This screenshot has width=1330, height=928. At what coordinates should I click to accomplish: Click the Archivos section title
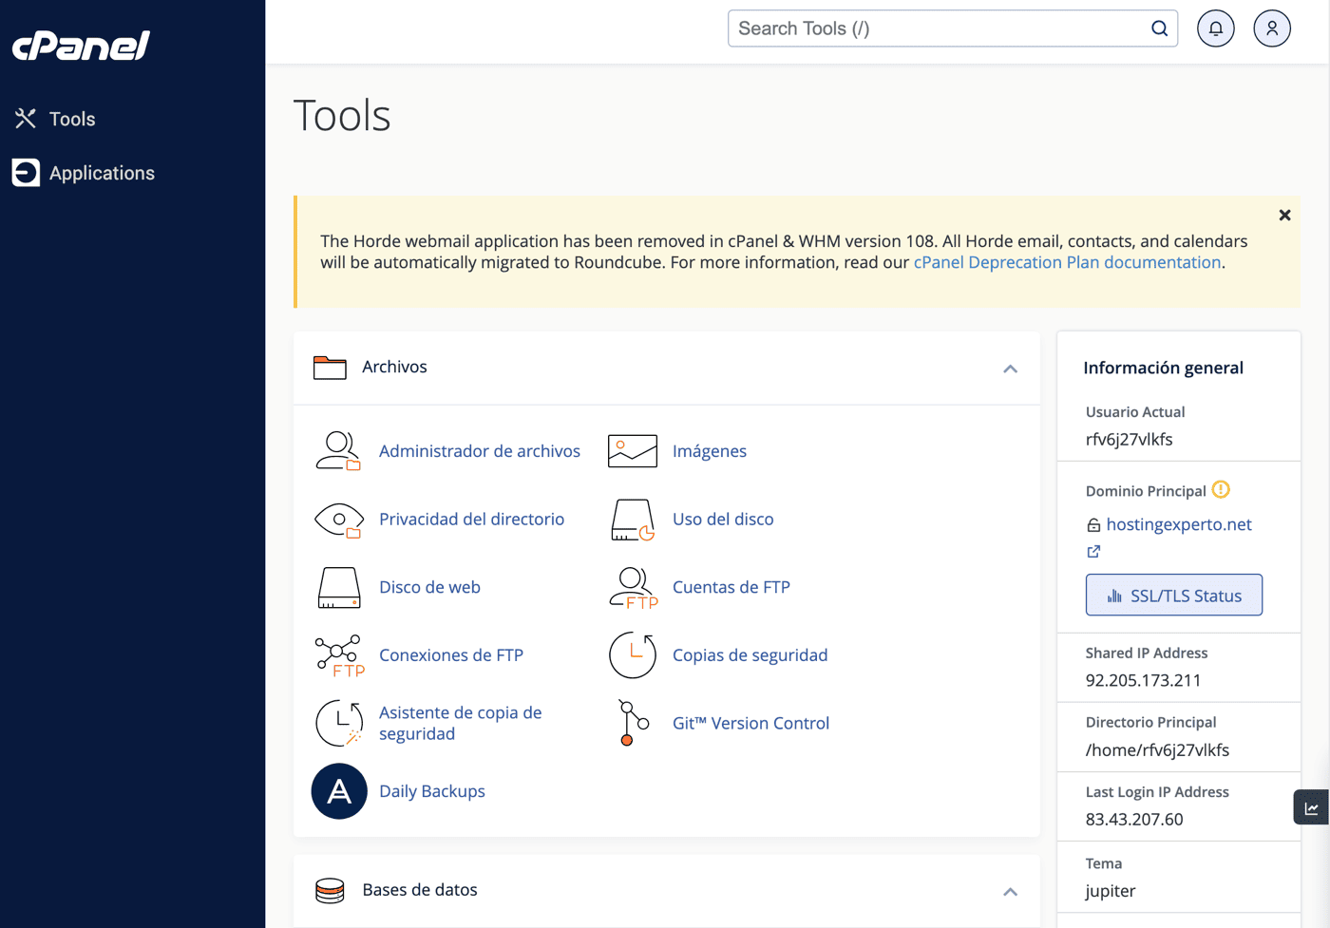[x=394, y=367]
